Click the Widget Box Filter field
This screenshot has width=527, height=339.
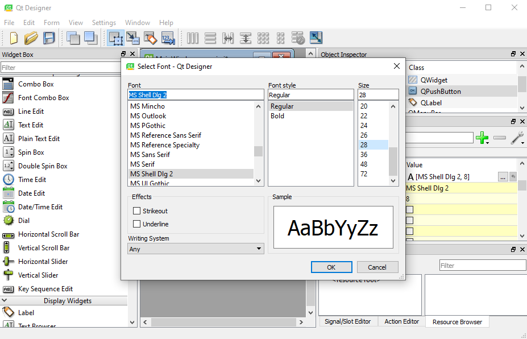[60, 68]
